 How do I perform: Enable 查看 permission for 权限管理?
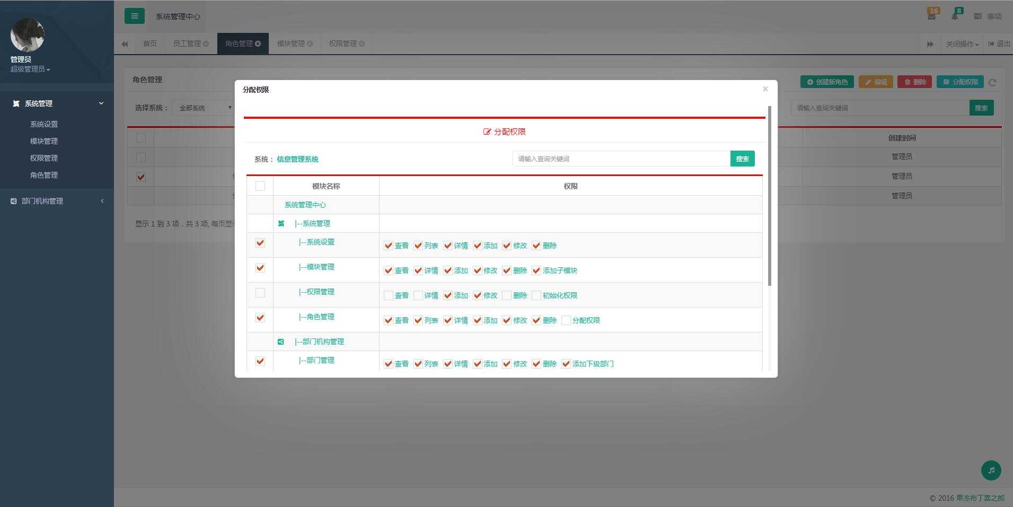coord(389,295)
